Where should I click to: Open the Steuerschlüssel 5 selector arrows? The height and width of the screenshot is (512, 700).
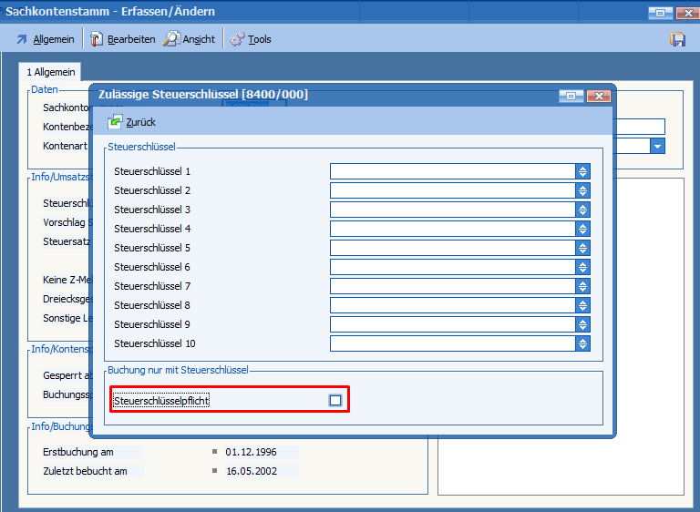[582, 248]
